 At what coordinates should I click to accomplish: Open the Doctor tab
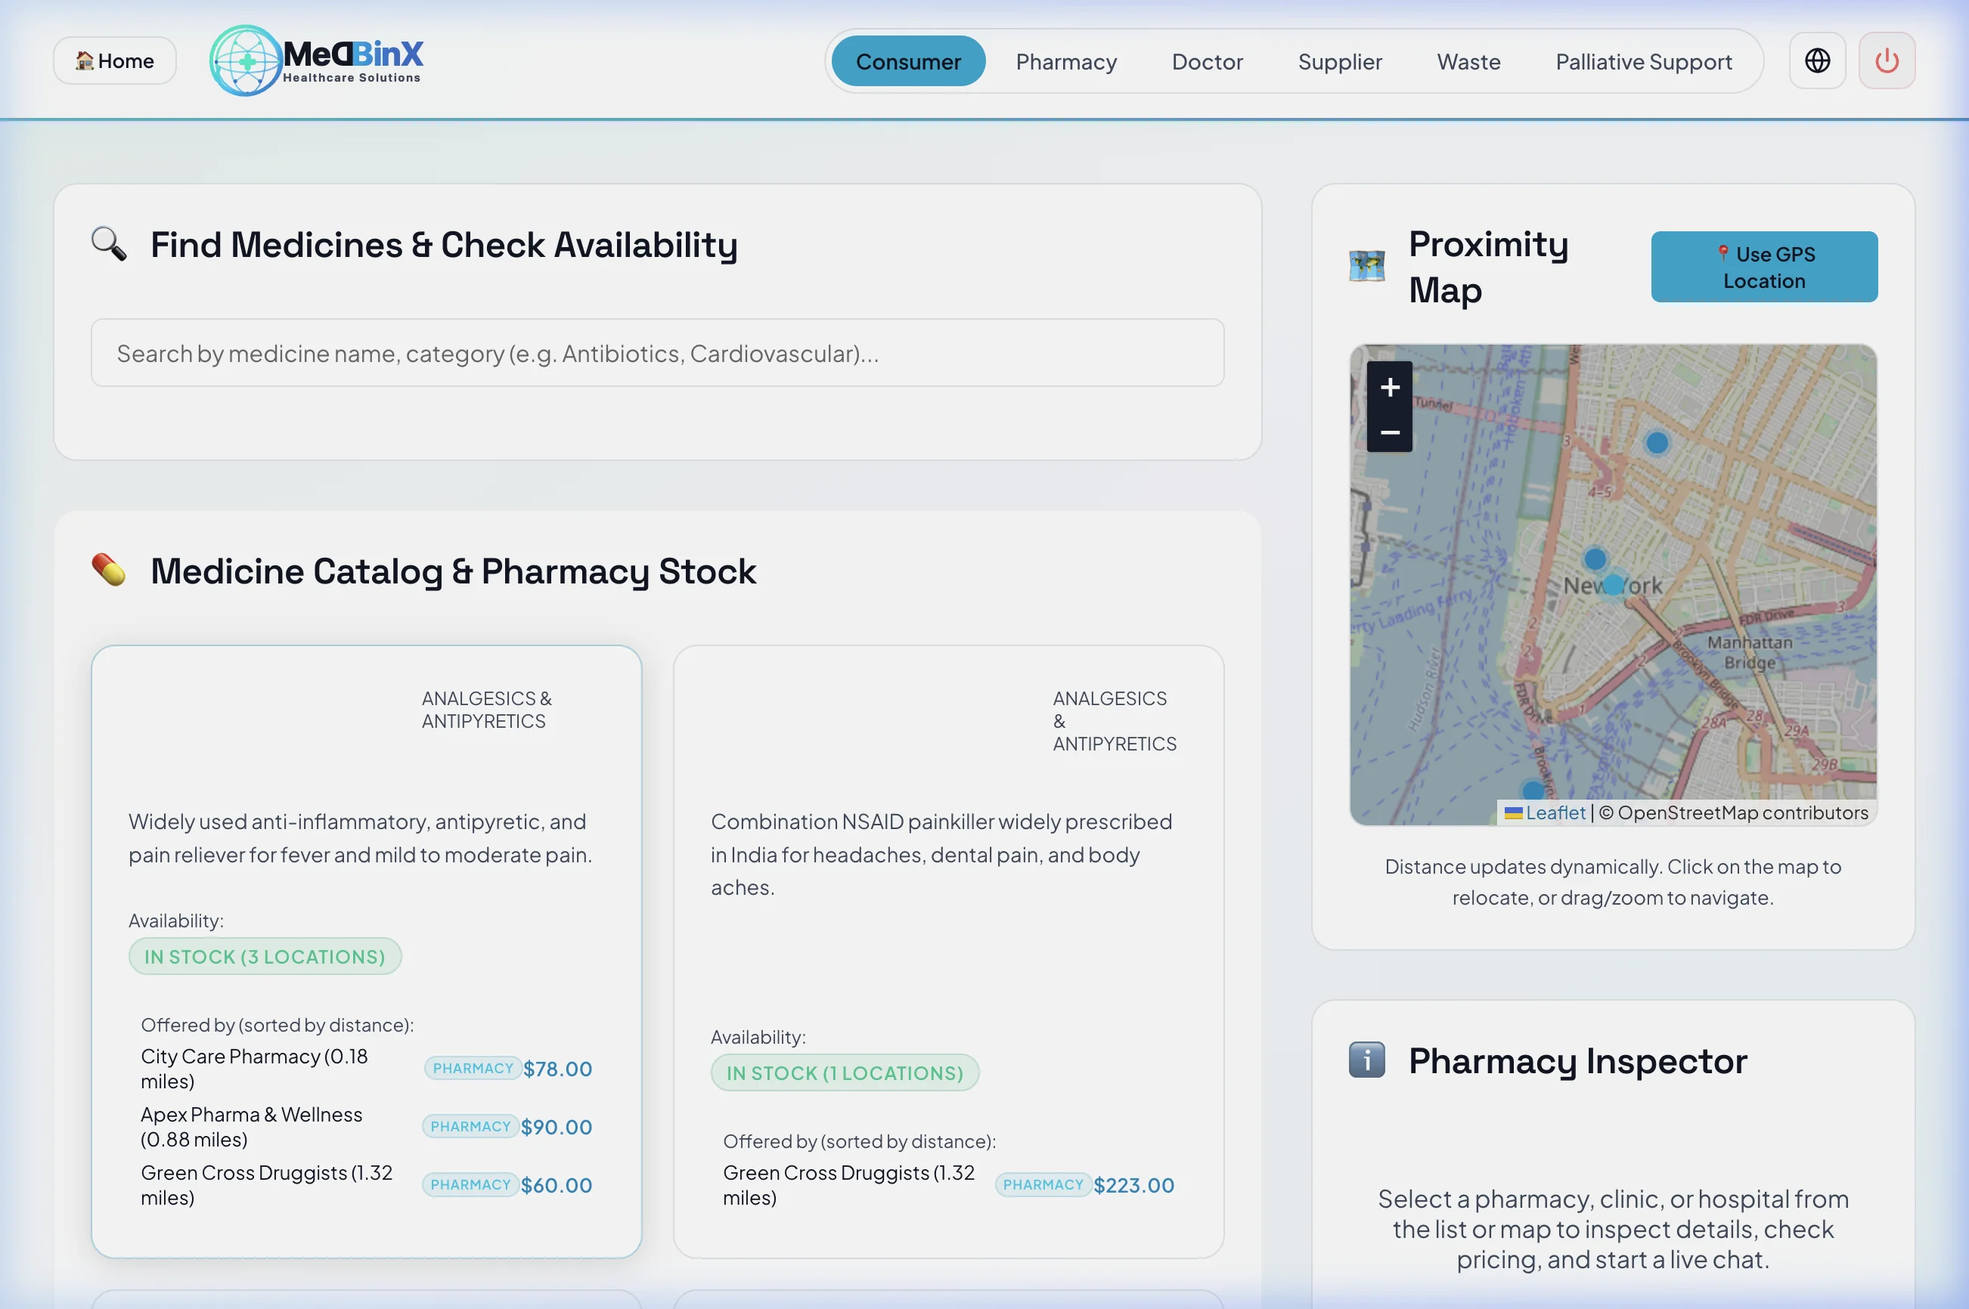pyautogui.click(x=1207, y=61)
